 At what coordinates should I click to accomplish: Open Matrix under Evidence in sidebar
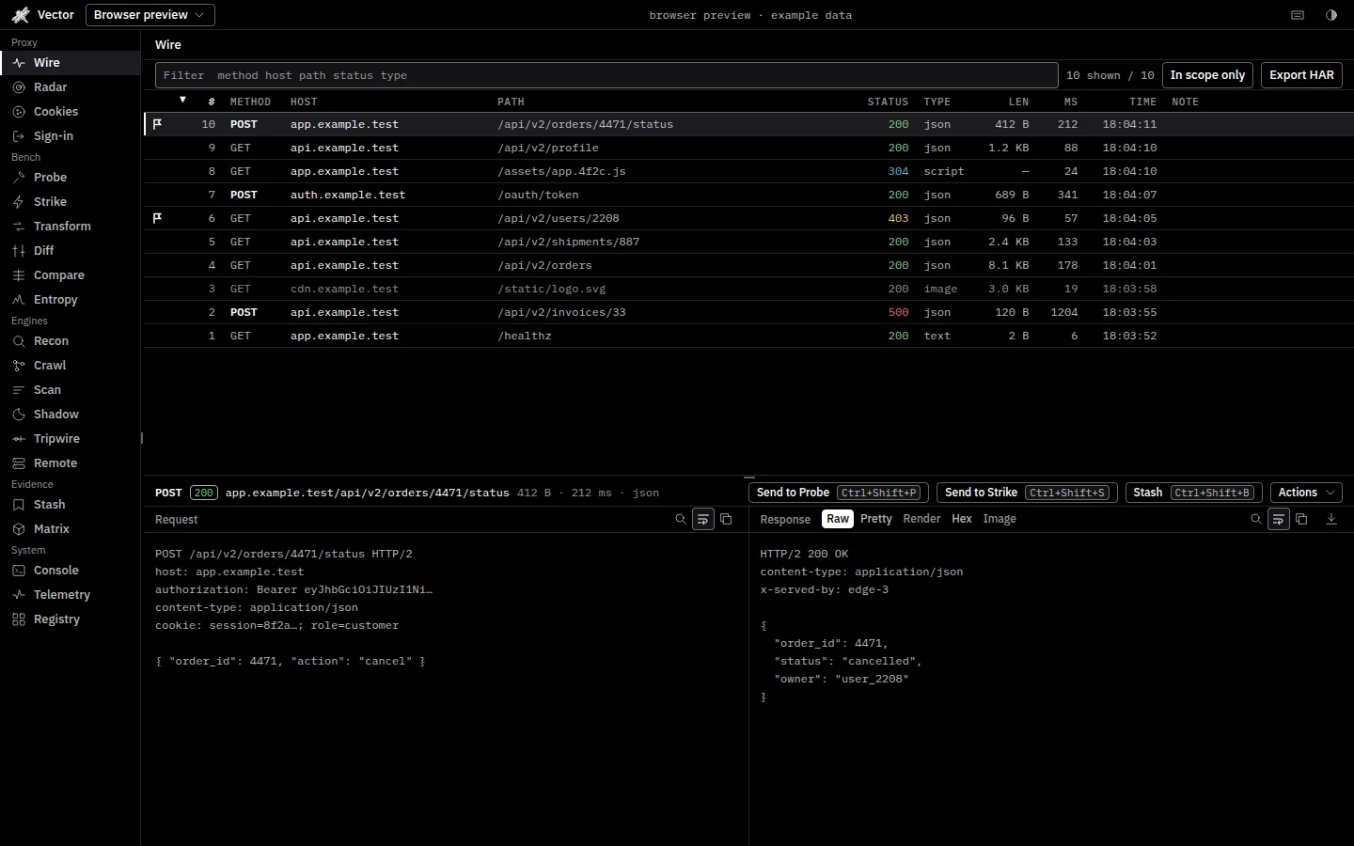pos(70,529)
